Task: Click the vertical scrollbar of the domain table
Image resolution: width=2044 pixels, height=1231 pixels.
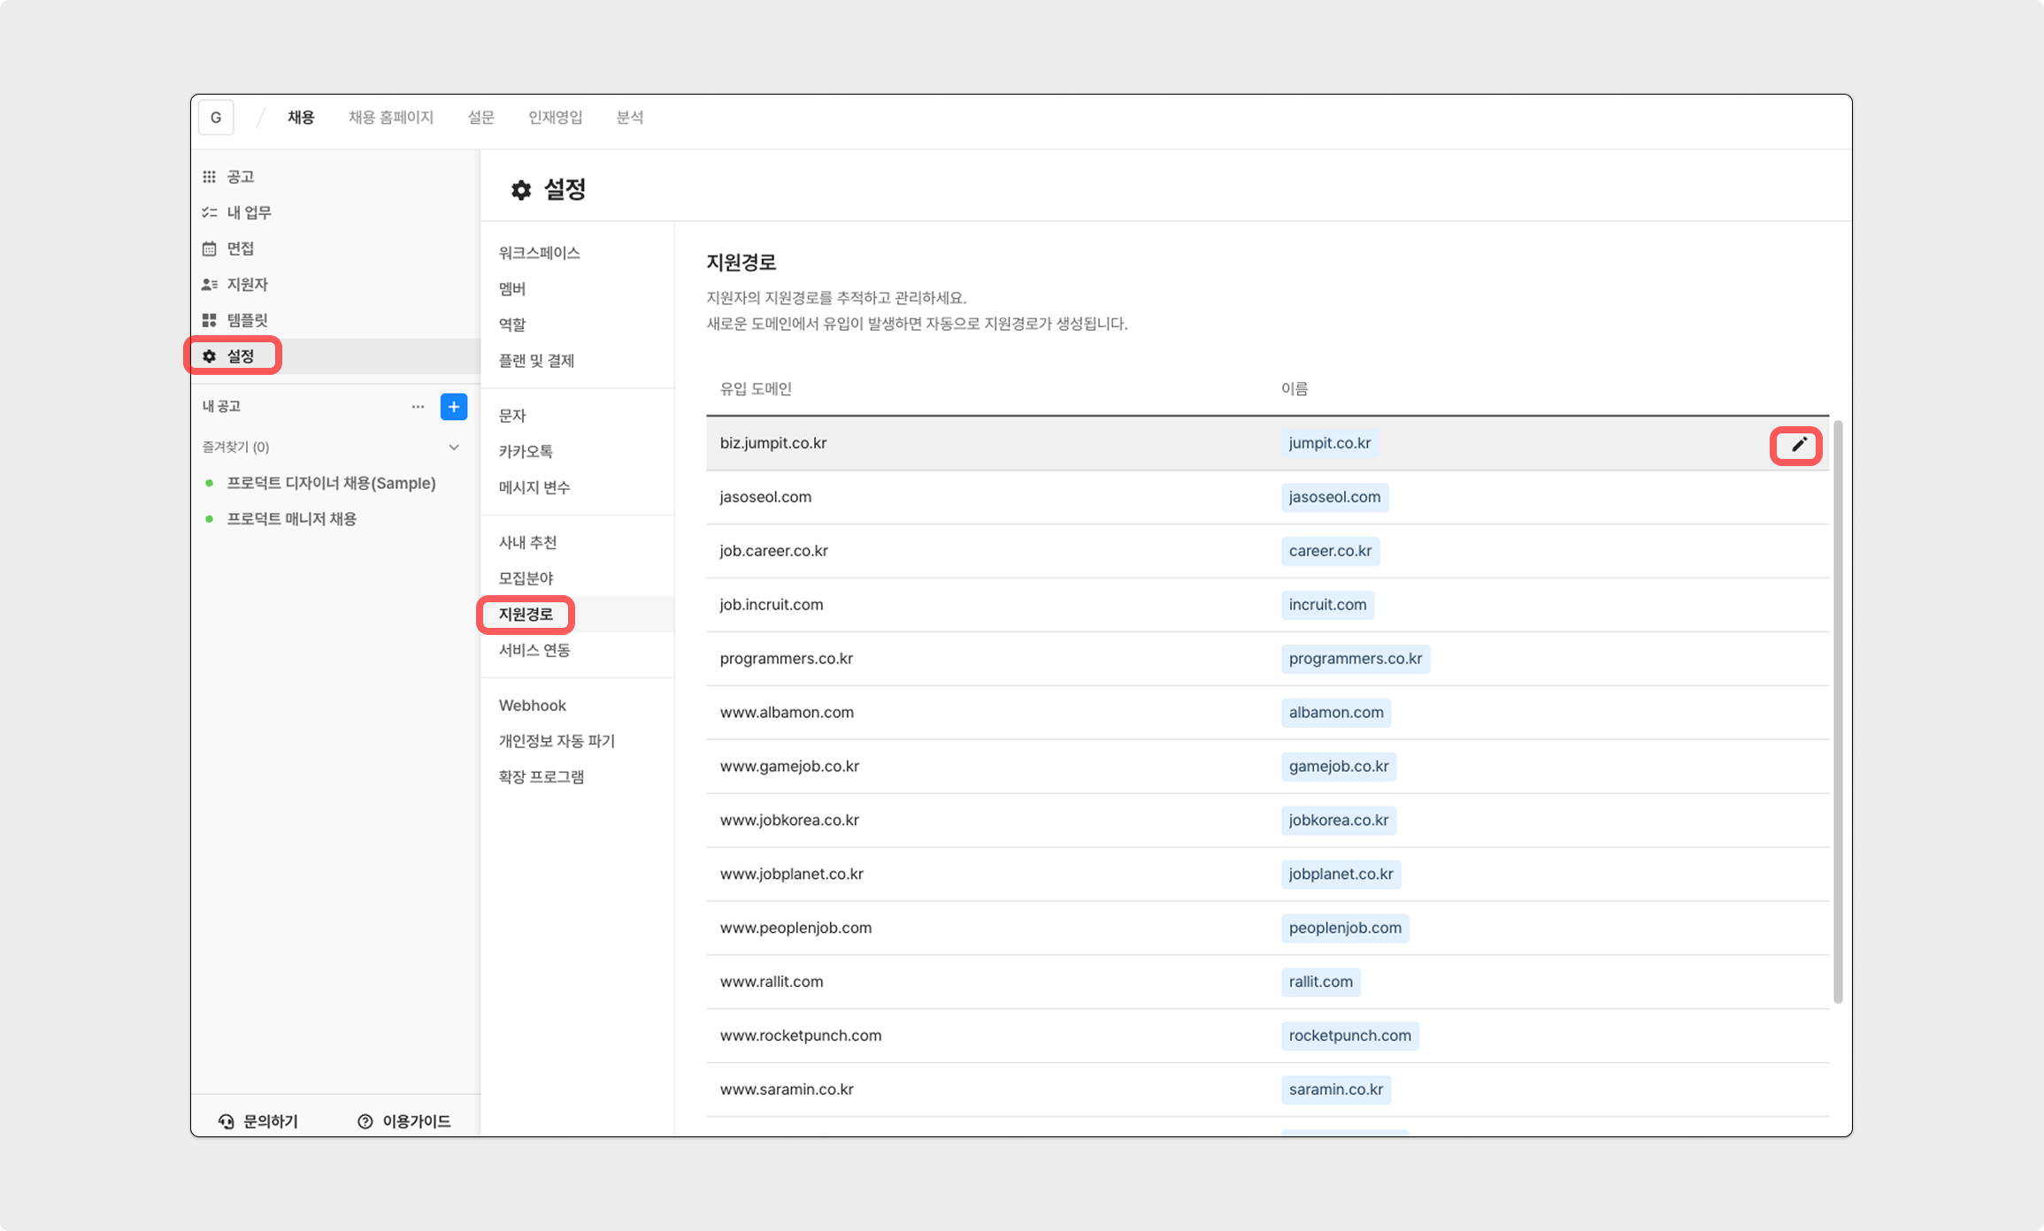Action: click(x=1838, y=712)
